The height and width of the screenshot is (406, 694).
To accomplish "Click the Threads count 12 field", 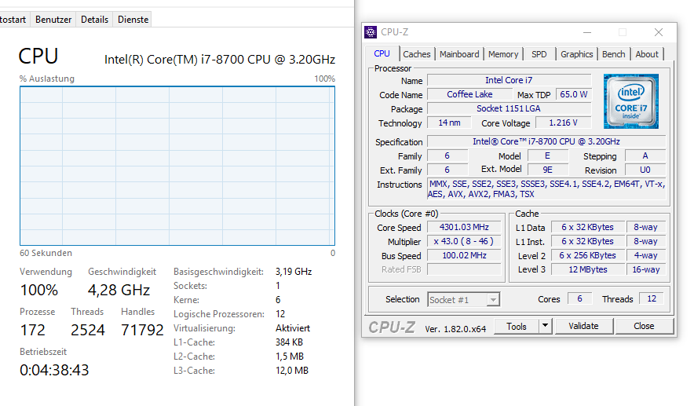I will [x=652, y=299].
